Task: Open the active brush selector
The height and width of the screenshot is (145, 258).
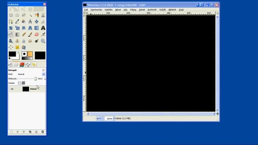Action: coord(24,54)
